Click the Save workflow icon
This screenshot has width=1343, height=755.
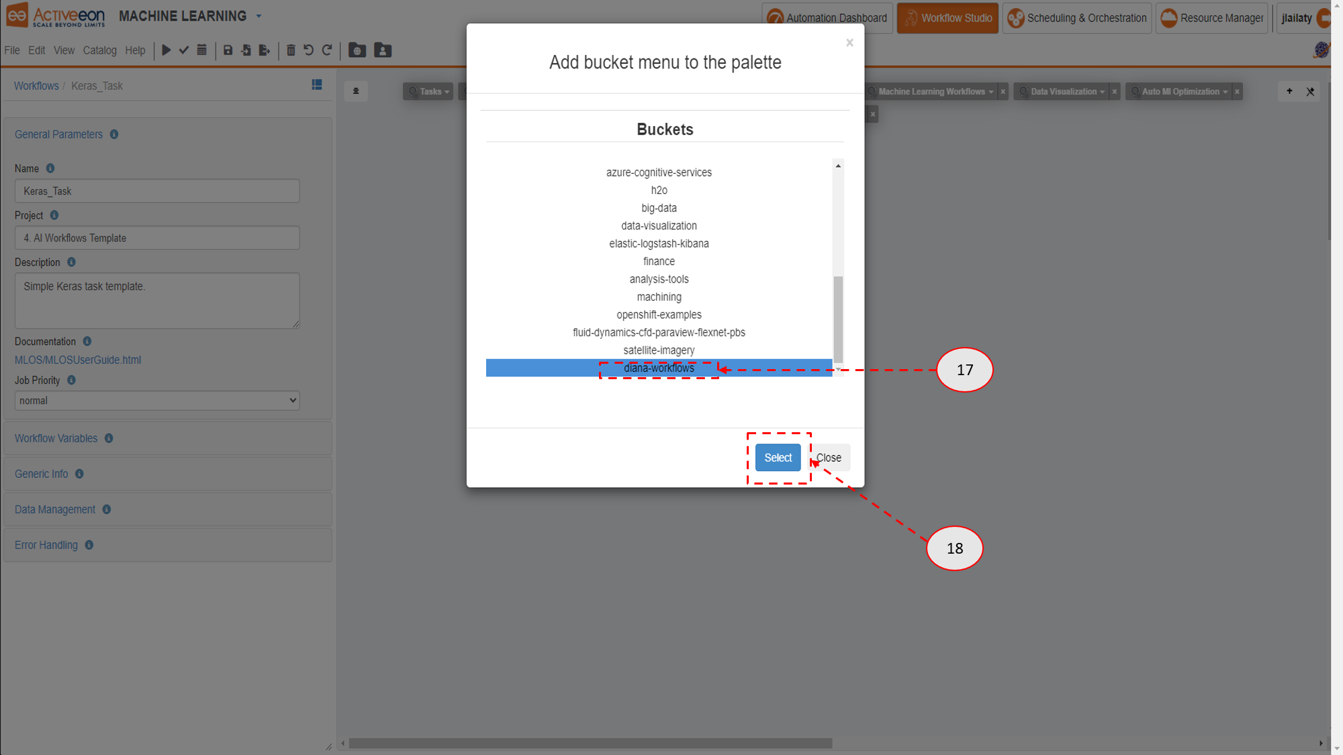(x=228, y=50)
